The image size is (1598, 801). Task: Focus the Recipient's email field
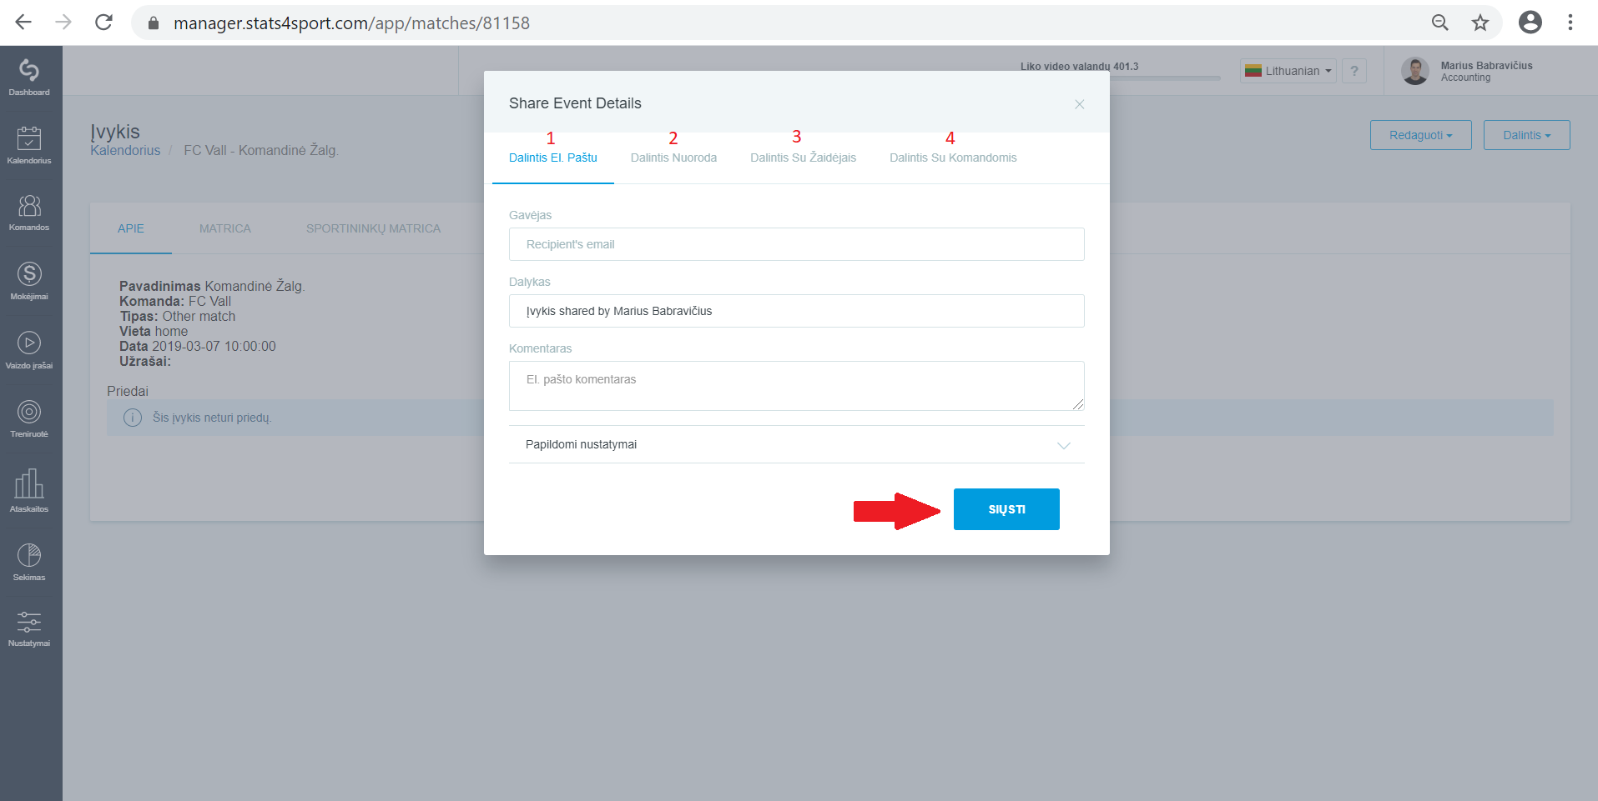797,244
